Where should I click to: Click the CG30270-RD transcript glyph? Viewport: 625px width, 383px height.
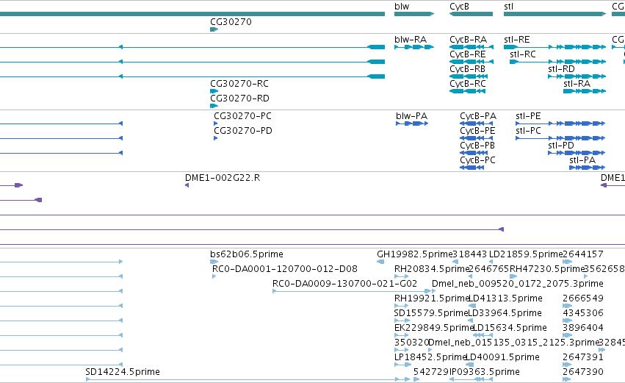point(214,106)
